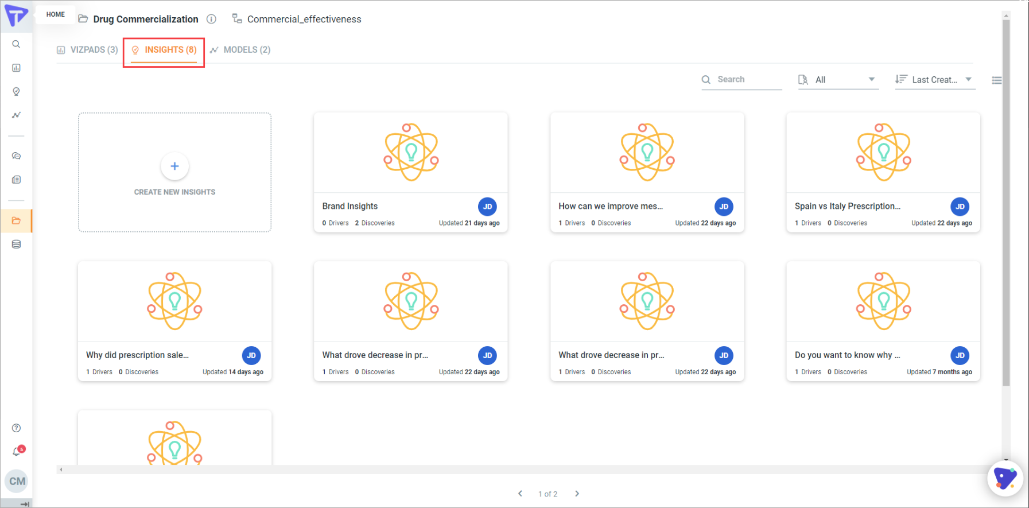Click 'Updated 14 days ago' text

[233, 372]
